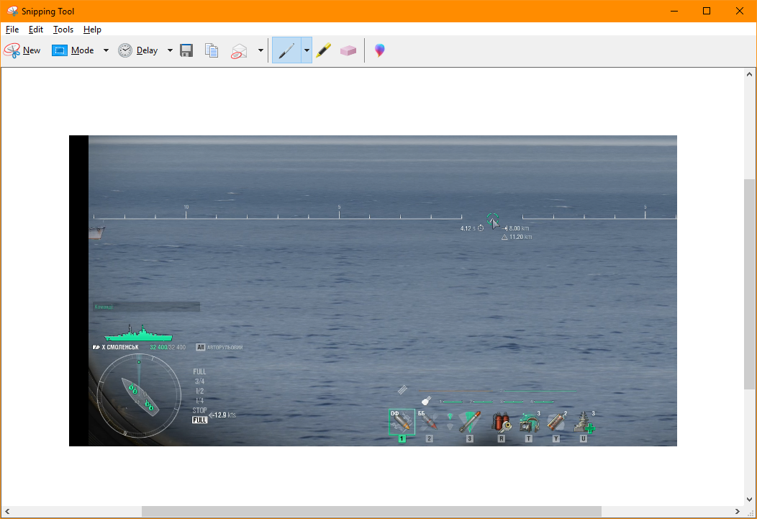Click the HE shell icon slot 1
The image size is (757, 519).
pyautogui.click(x=402, y=422)
